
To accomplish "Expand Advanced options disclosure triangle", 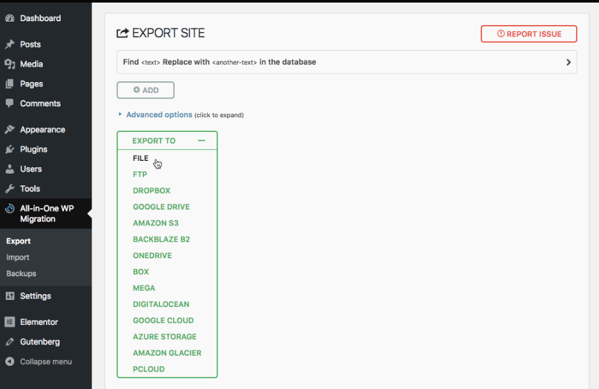I will [x=120, y=114].
